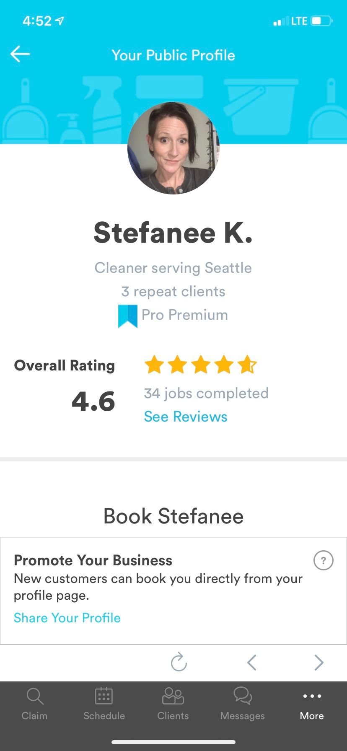
Task: Go to previous page chevron
Action: (251, 662)
